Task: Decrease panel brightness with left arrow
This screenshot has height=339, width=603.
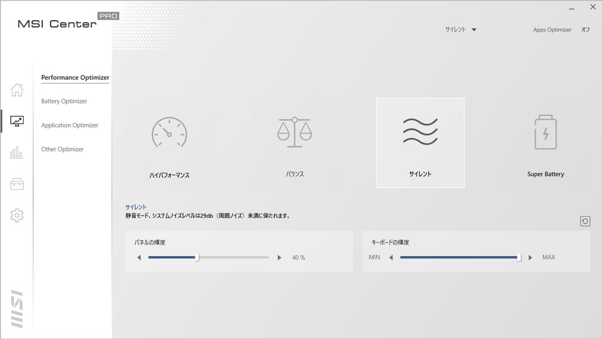Action: point(139,258)
